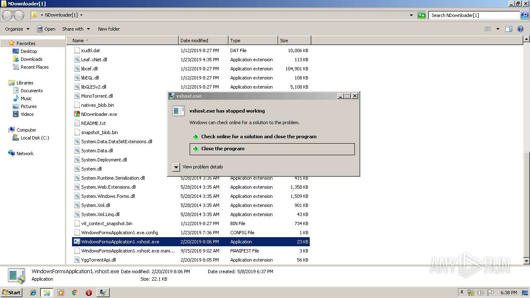Click the red Opera taskbar icon
The height and width of the screenshot is (298, 530).
tap(89, 293)
